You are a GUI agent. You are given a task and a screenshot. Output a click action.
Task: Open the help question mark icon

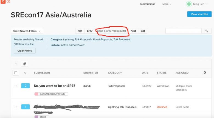coord(8,1)
